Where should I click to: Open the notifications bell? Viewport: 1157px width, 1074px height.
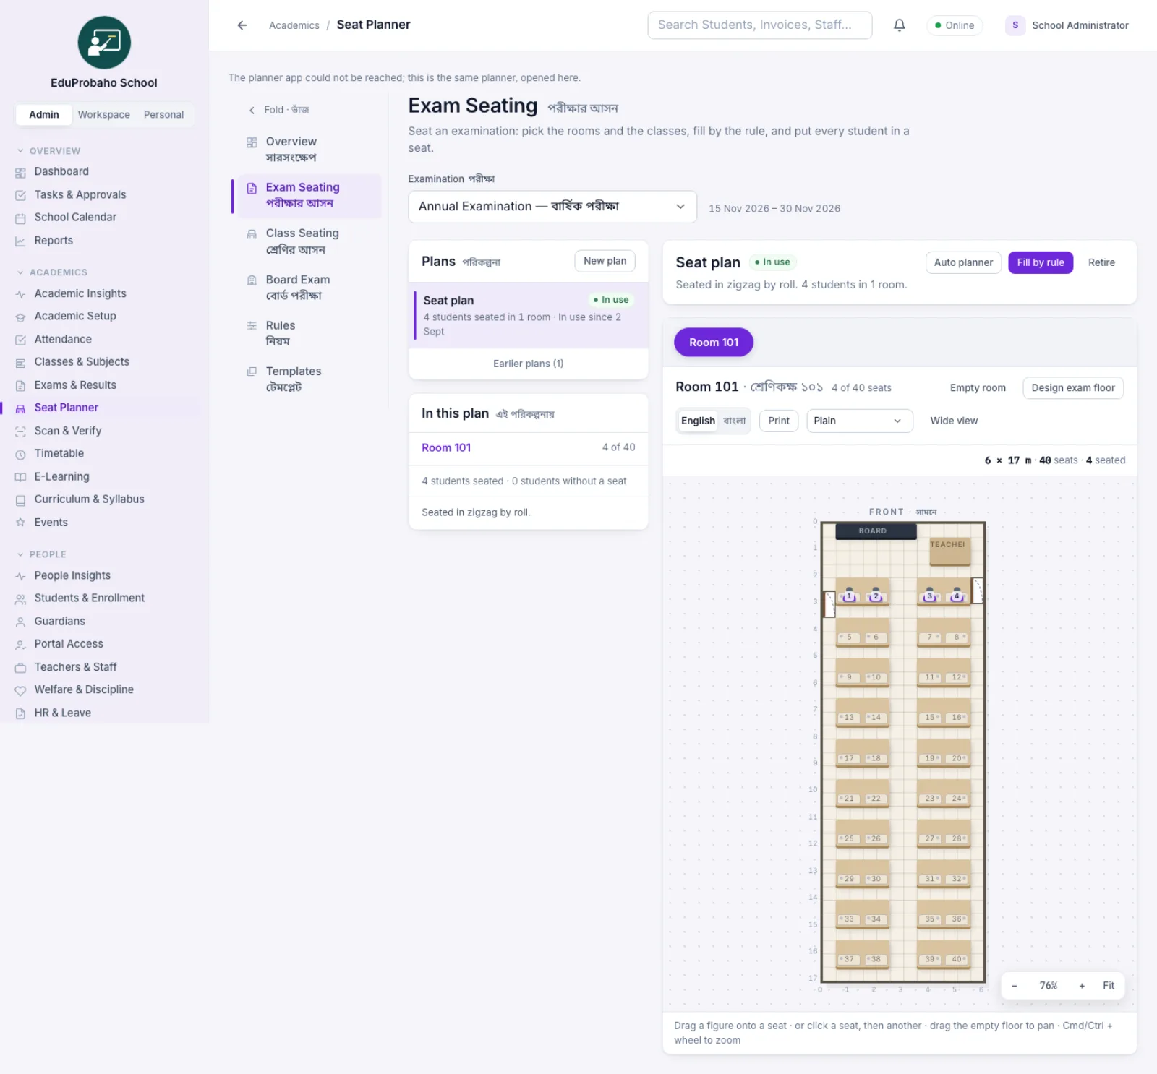[x=899, y=25]
